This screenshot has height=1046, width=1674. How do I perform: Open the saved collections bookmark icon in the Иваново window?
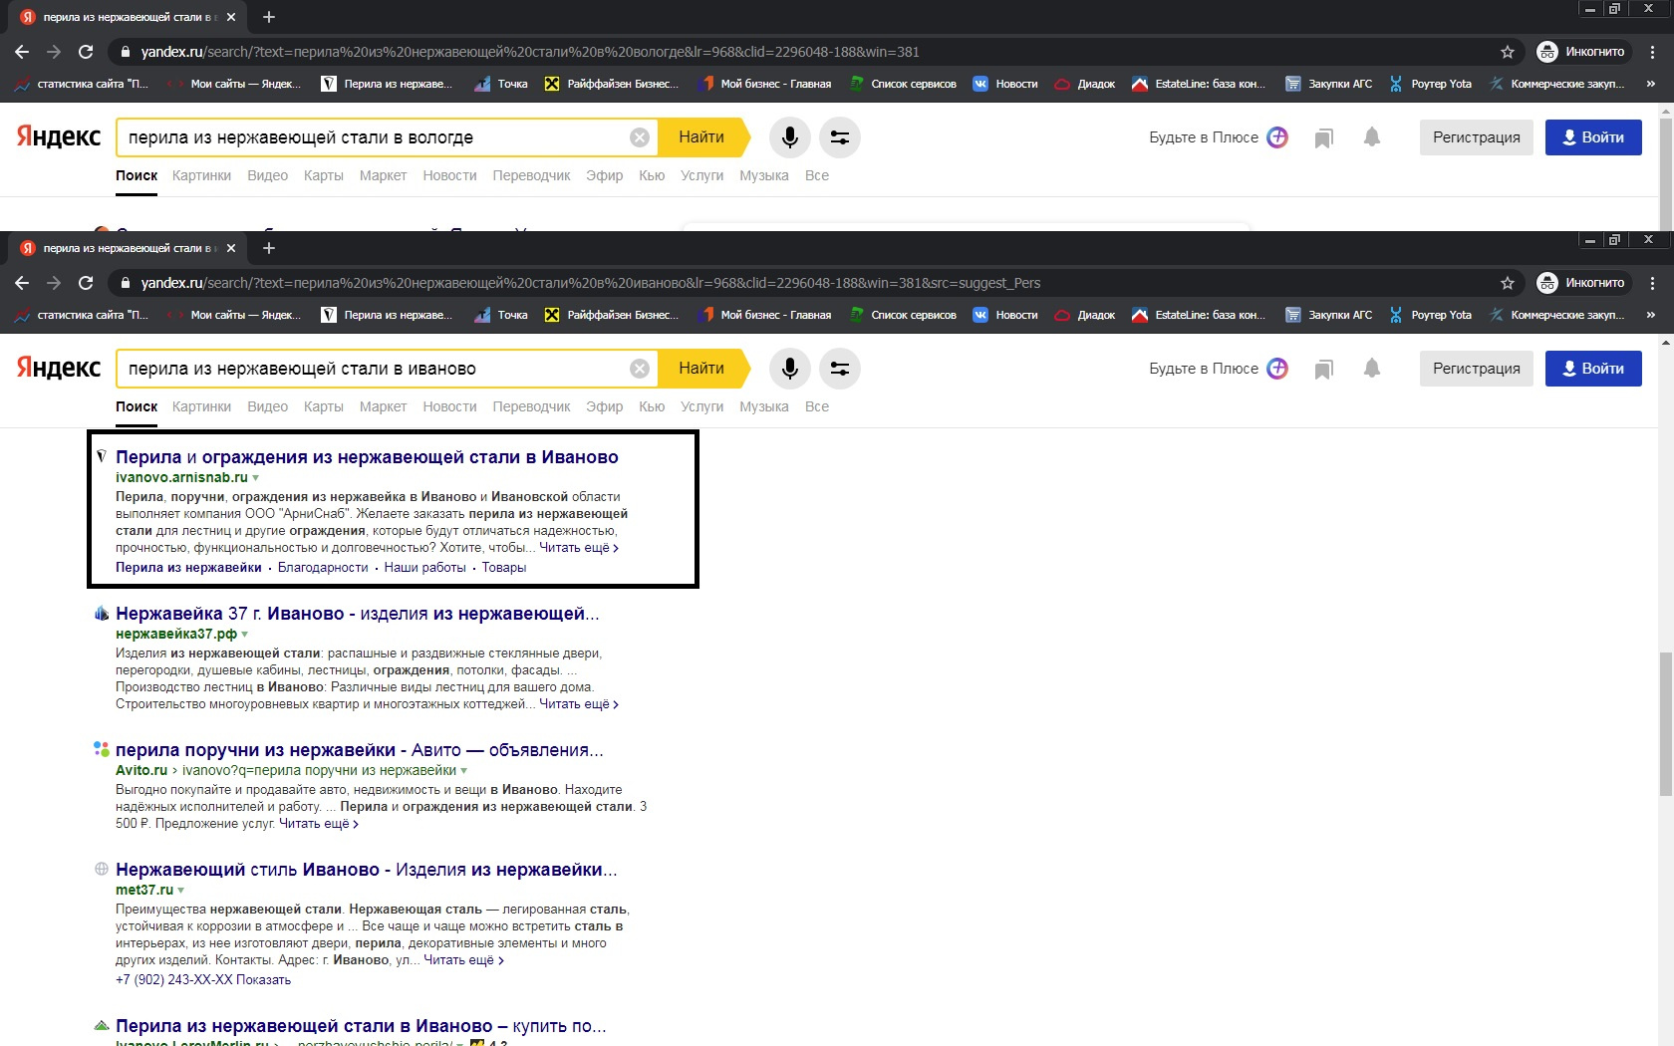tap(1323, 370)
